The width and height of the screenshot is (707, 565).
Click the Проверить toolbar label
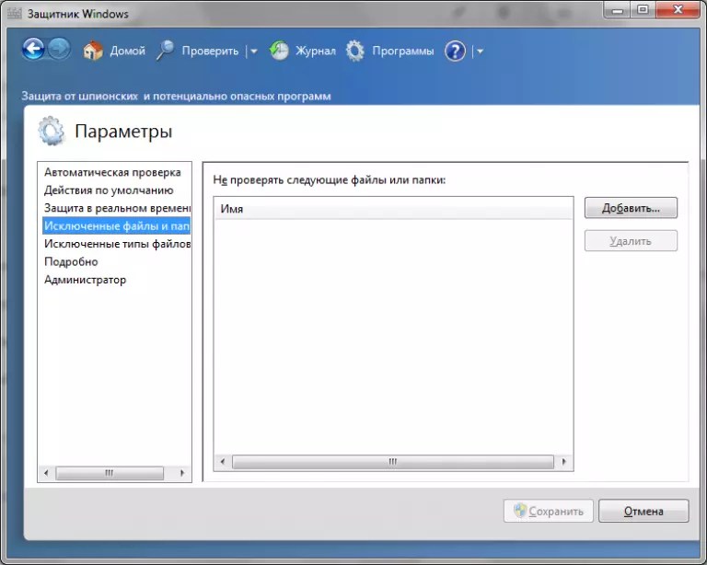[210, 51]
